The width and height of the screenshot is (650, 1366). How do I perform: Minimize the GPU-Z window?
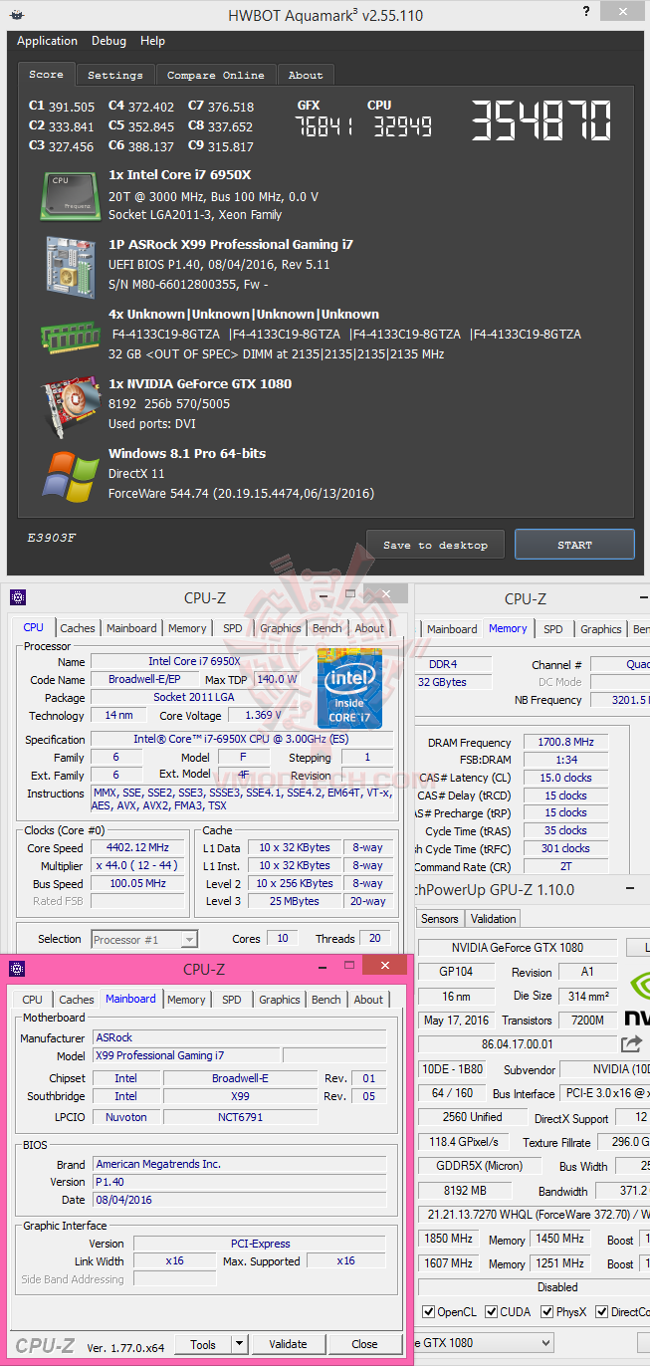click(631, 890)
